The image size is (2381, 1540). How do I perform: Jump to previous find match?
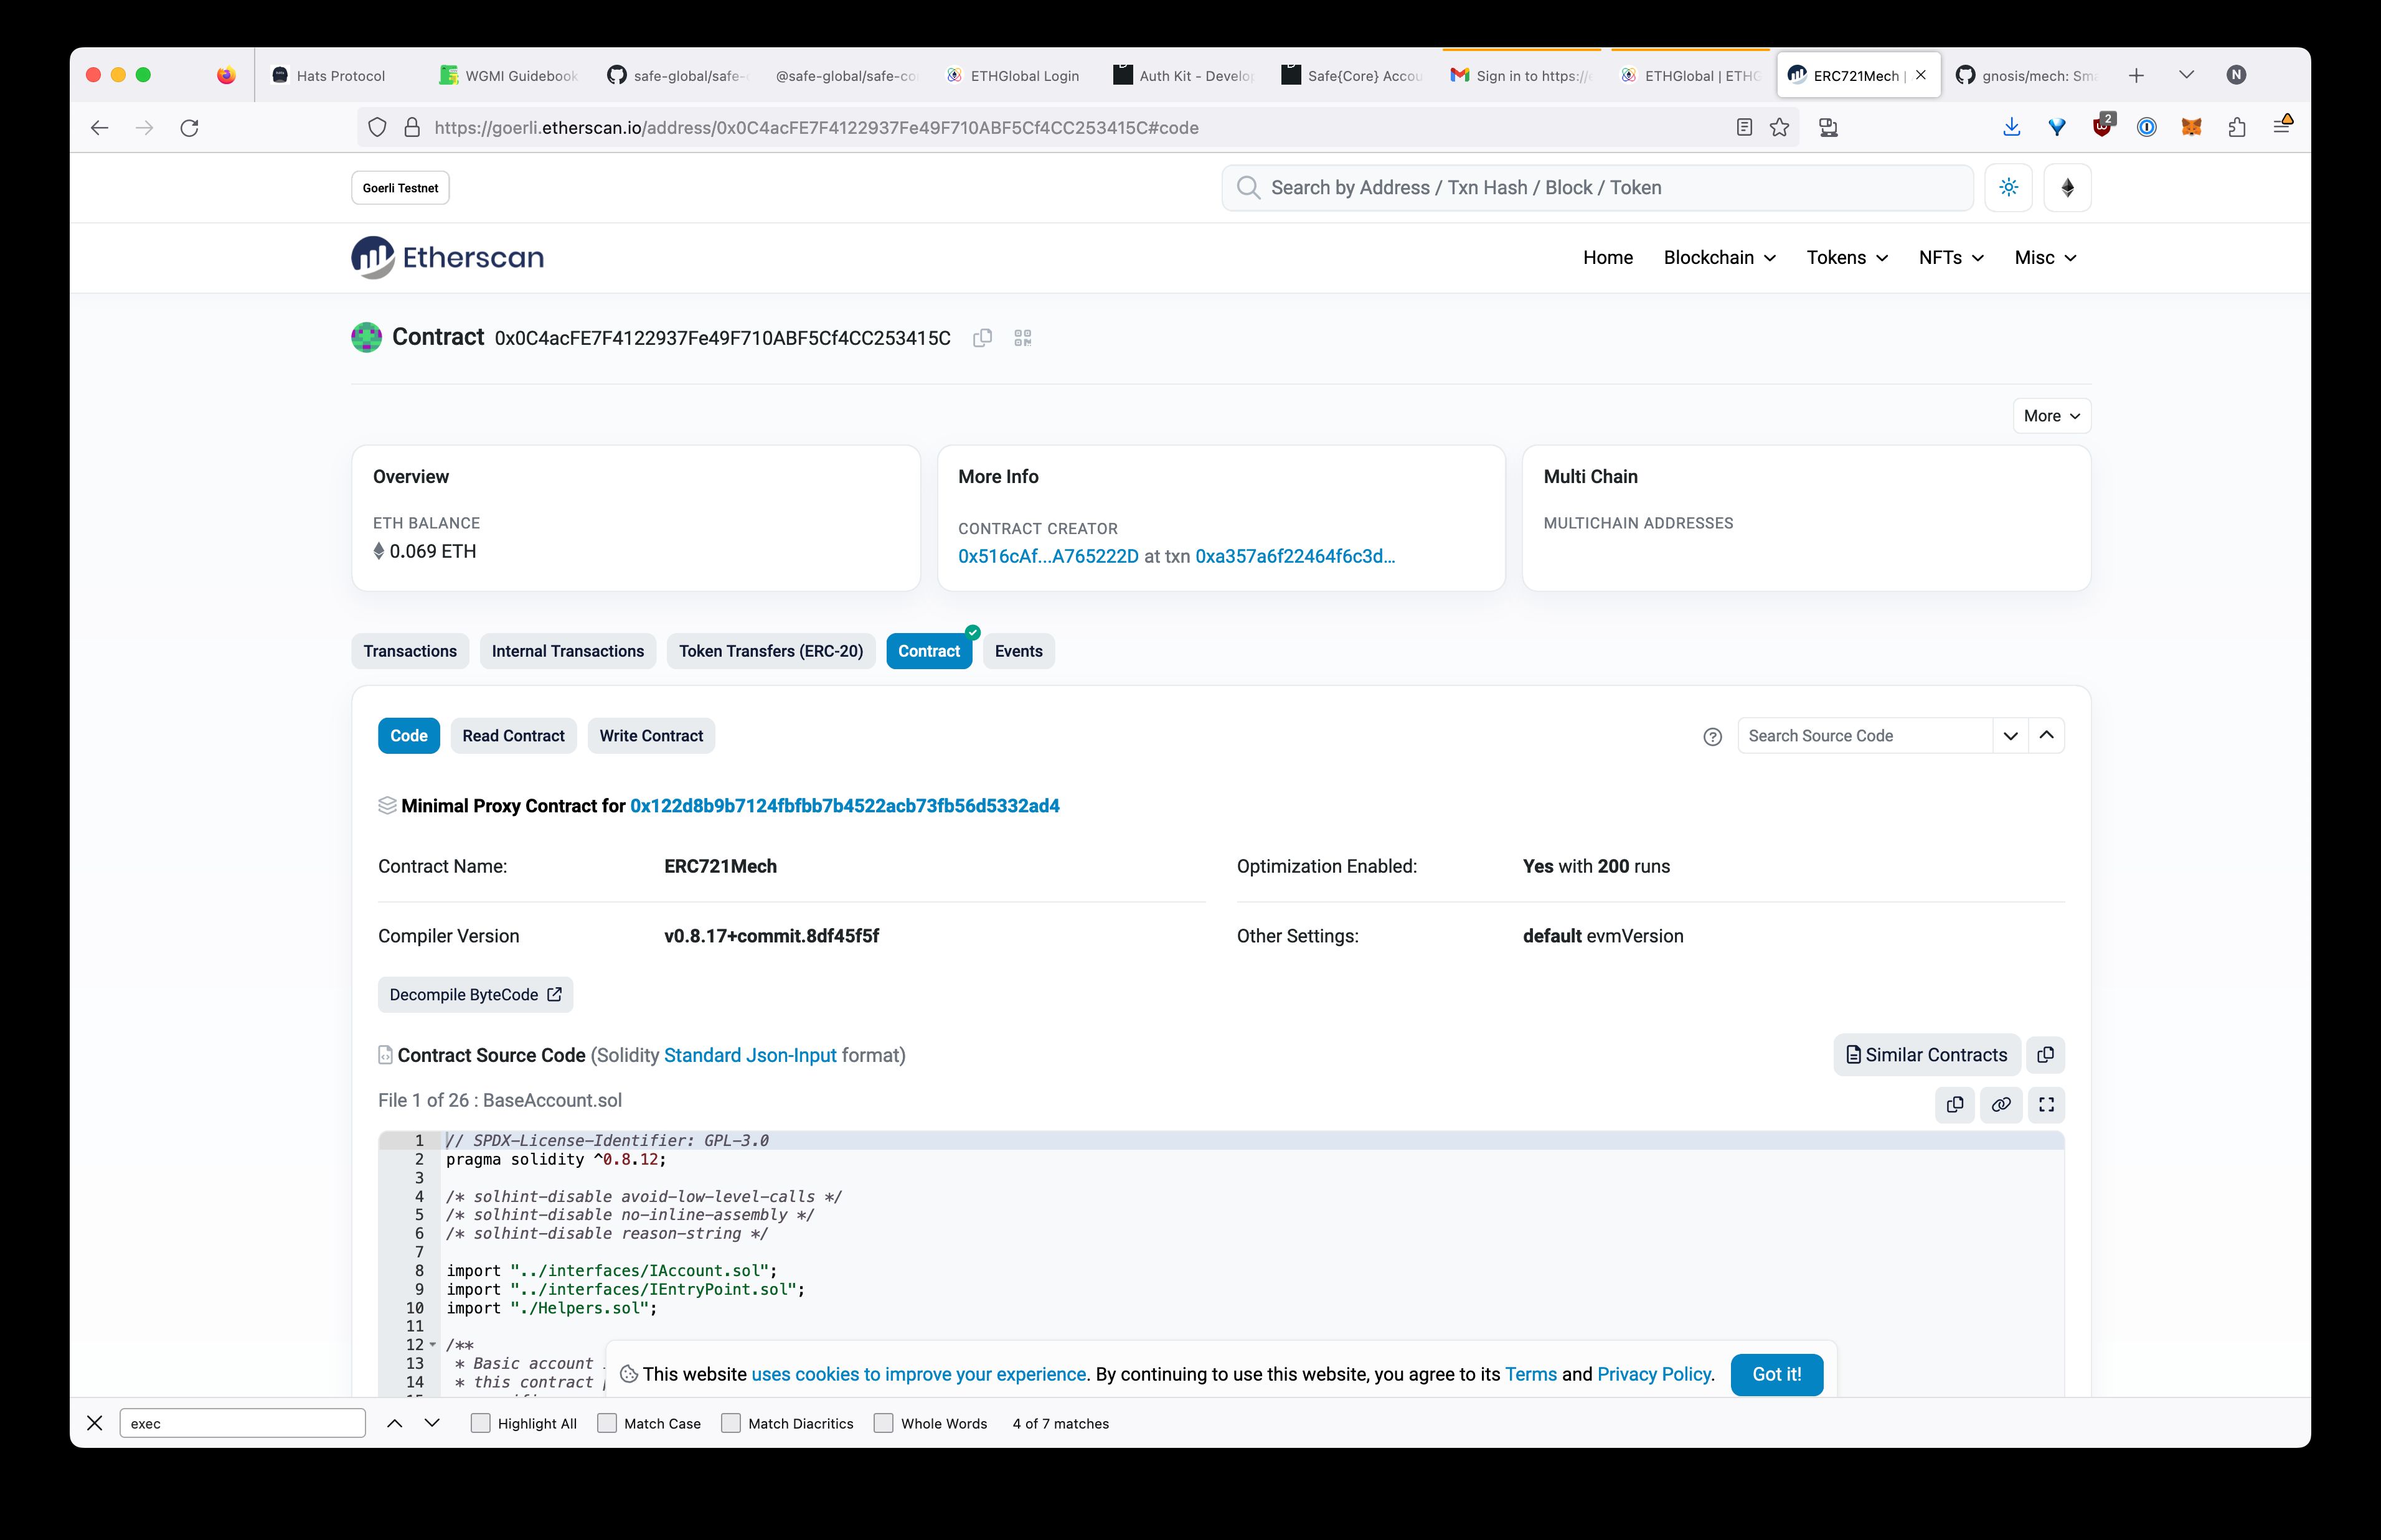(394, 1423)
